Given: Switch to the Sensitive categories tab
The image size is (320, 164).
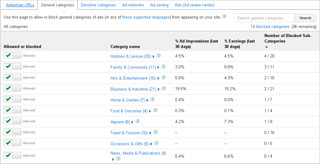Looking at the screenshot, I should tap(98, 5).
